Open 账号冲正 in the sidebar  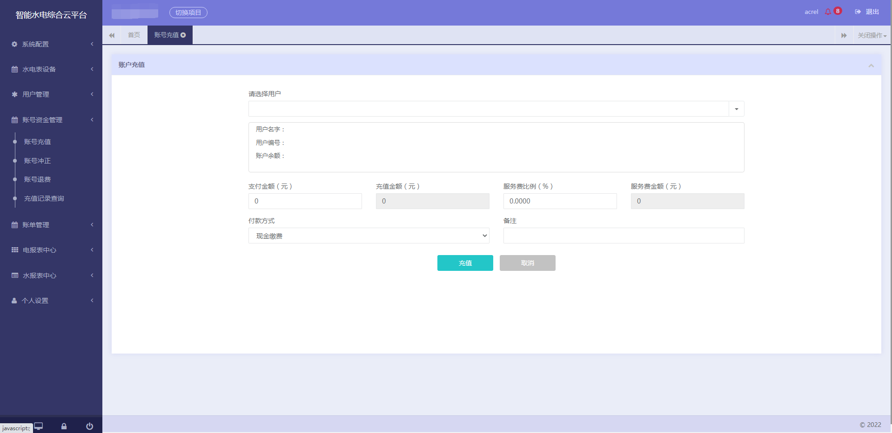[37, 161]
